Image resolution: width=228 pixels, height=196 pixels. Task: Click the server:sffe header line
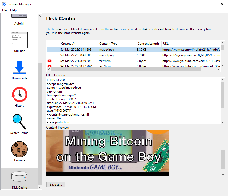tap(54, 118)
